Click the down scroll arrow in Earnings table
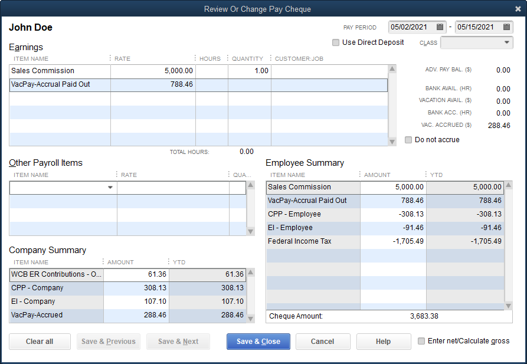 pyautogui.click(x=391, y=141)
